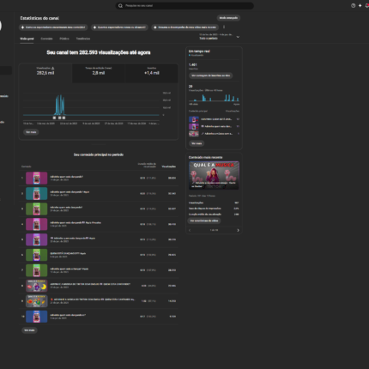Image resolution: width=369 pixels, height=369 pixels.
Task: Click Ver contagem de inscritos ao vivo
Action: [x=210, y=76]
